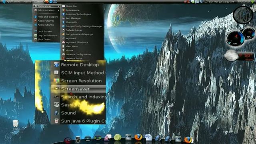Select About GNOME from System menu
Viewport: 256px width, 144px height.
46,21
